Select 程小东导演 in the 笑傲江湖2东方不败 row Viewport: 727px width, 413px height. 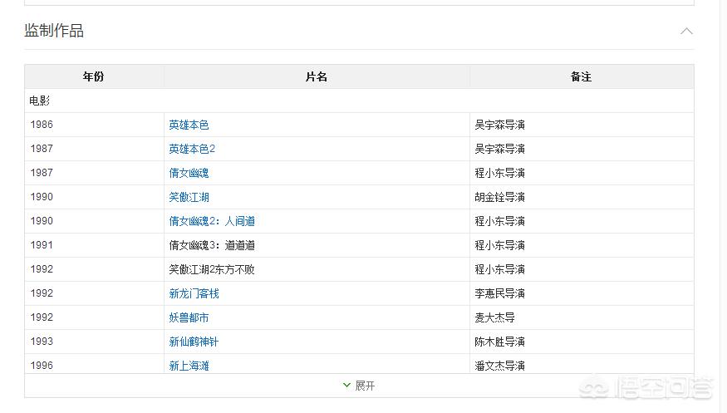(500, 269)
